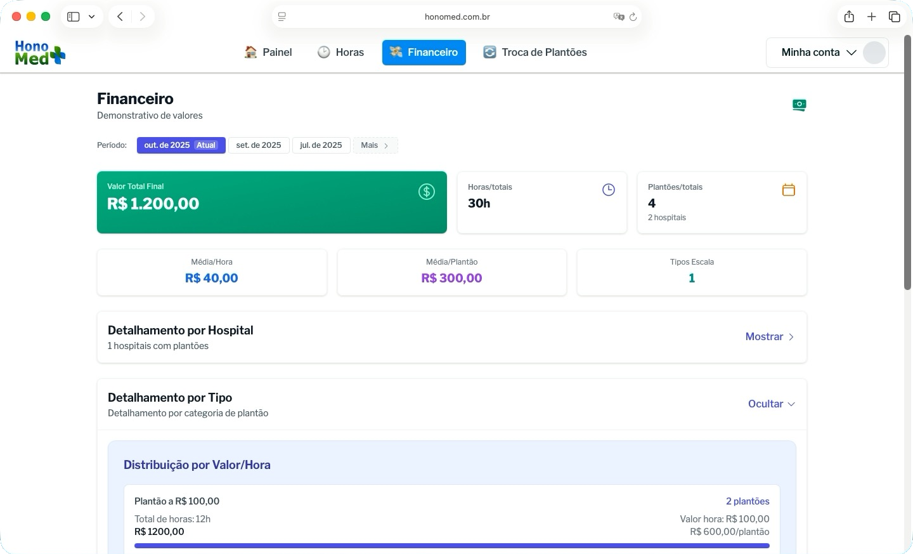The width and height of the screenshot is (913, 554).
Task: Select the set. de 2025 period filter
Action: (x=259, y=145)
